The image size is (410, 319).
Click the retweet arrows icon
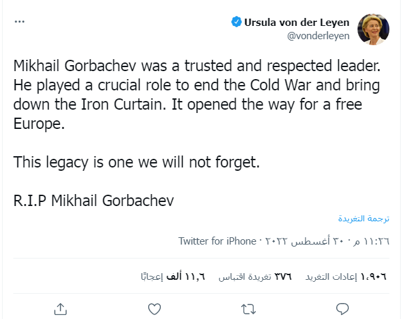click(248, 308)
